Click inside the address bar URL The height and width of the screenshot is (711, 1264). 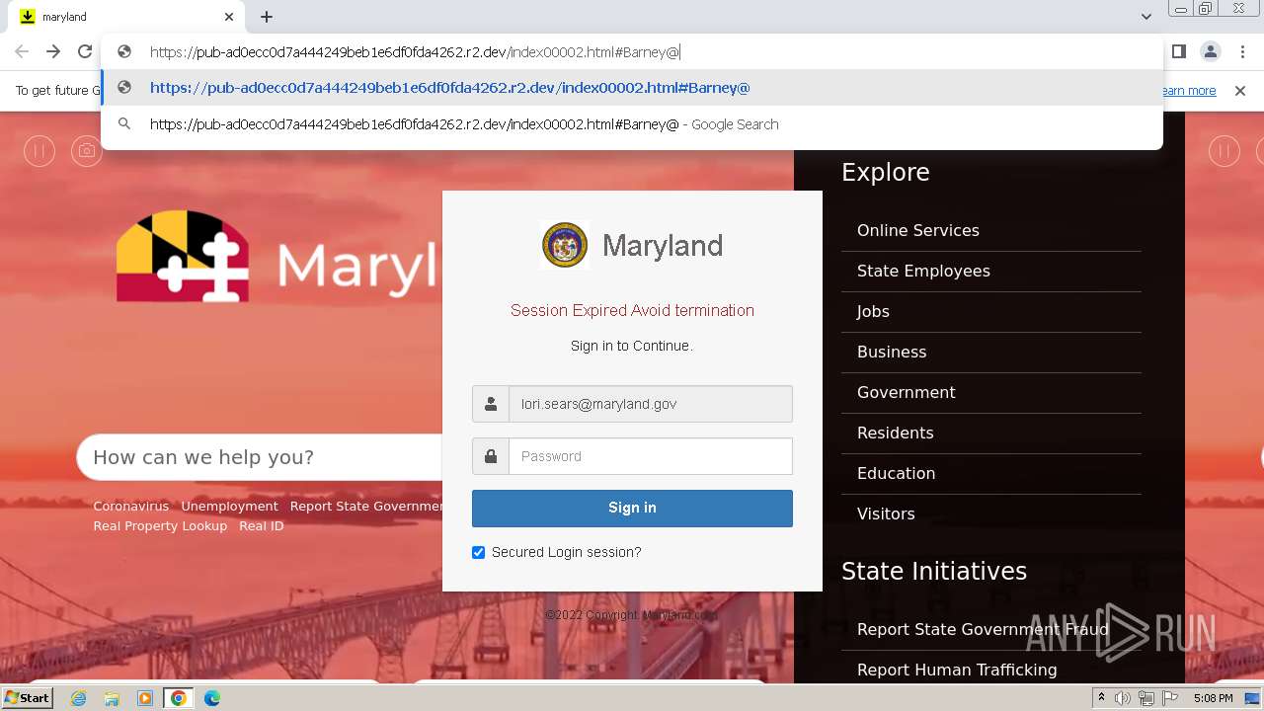(x=415, y=52)
